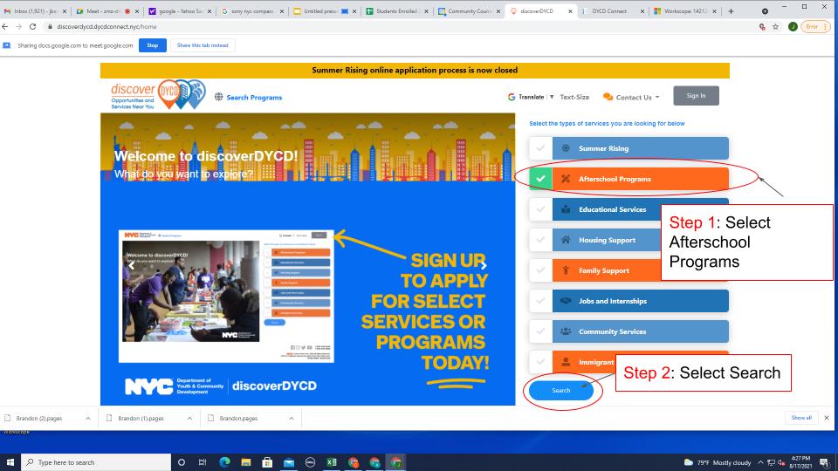Open the Search Programs link
Image resolution: width=838 pixels, height=471 pixels.
(x=254, y=97)
